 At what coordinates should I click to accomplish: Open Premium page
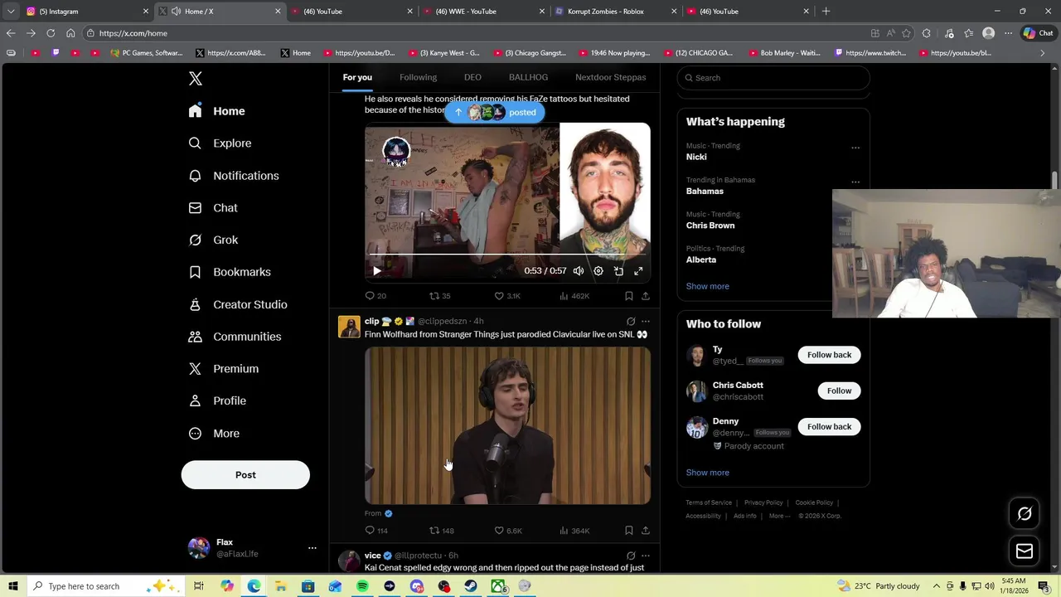coord(224,369)
